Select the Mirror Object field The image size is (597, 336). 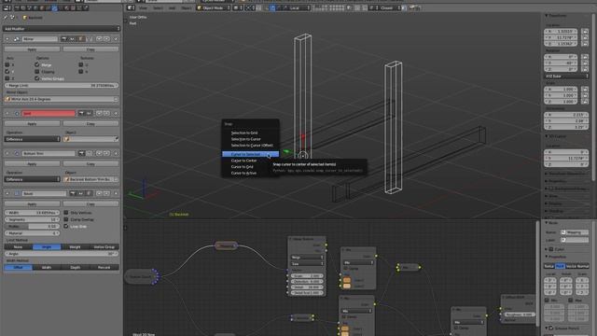(61, 99)
